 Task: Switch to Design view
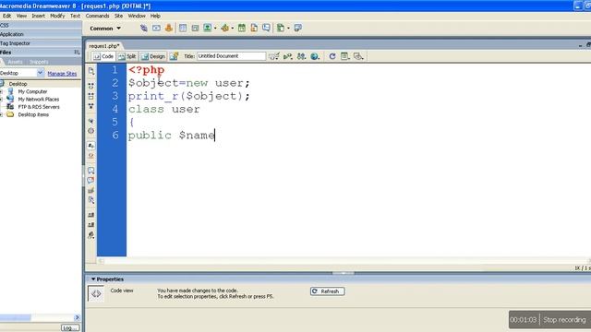point(153,56)
